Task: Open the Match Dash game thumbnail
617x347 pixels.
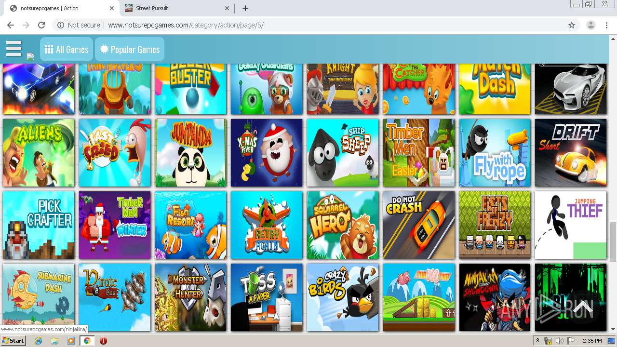Action: pos(495,89)
